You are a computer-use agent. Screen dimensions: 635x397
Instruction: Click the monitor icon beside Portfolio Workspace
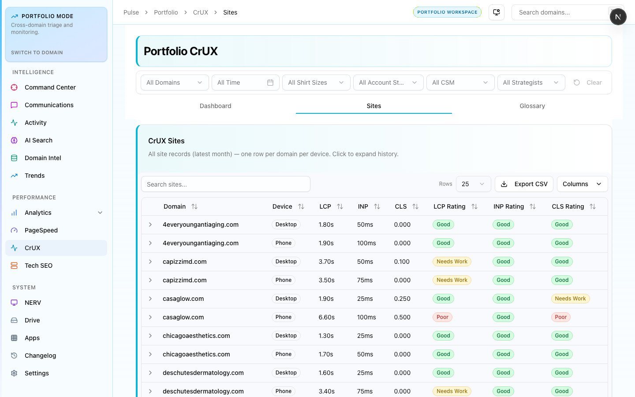point(497,12)
